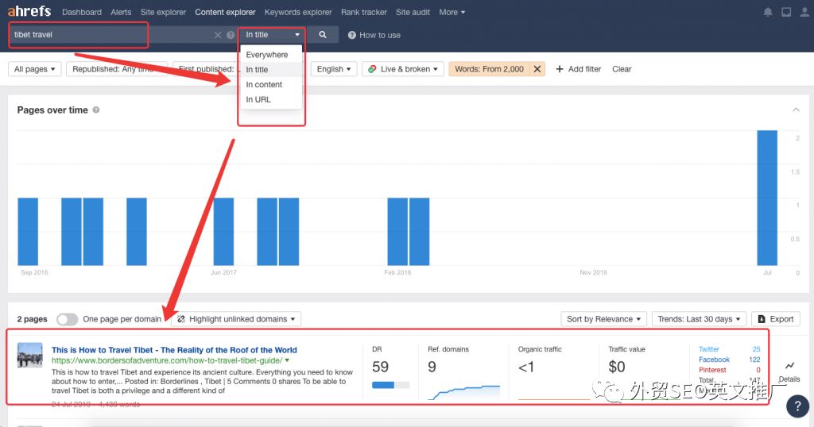Viewport: 814px width, 427px height.
Task: Open the user account icon
Action: click(x=804, y=12)
